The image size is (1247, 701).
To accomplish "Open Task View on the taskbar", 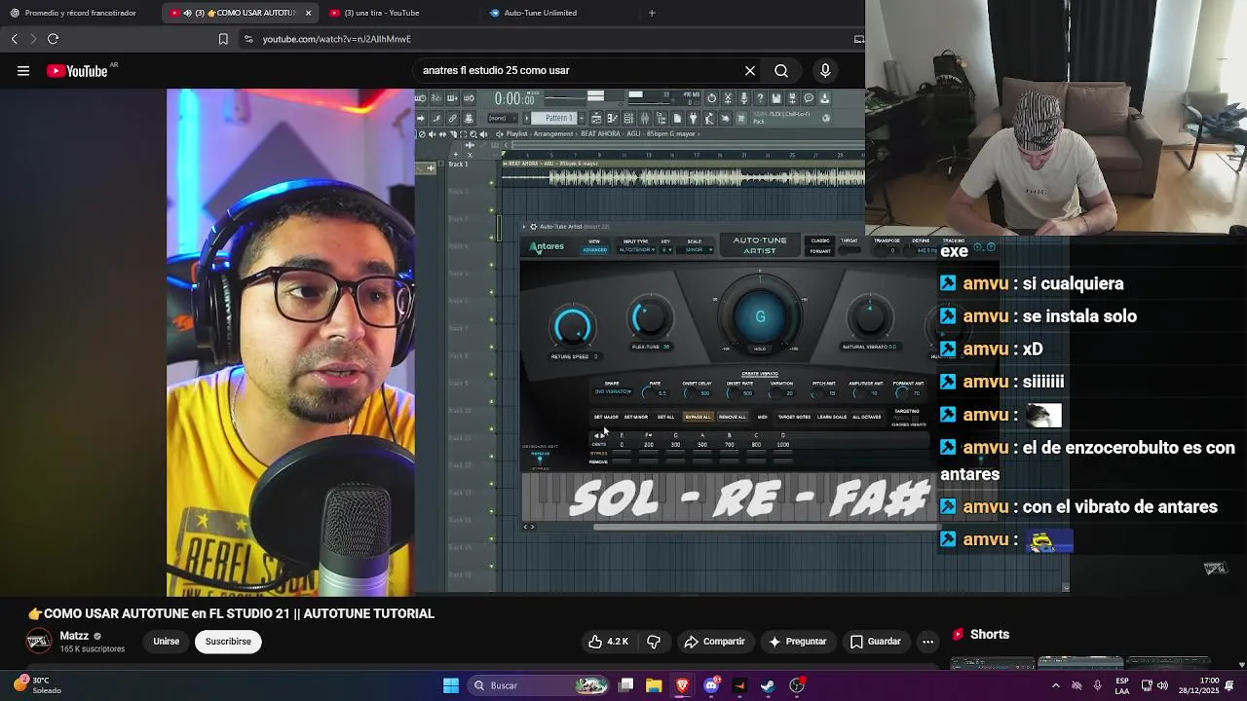I will [626, 685].
